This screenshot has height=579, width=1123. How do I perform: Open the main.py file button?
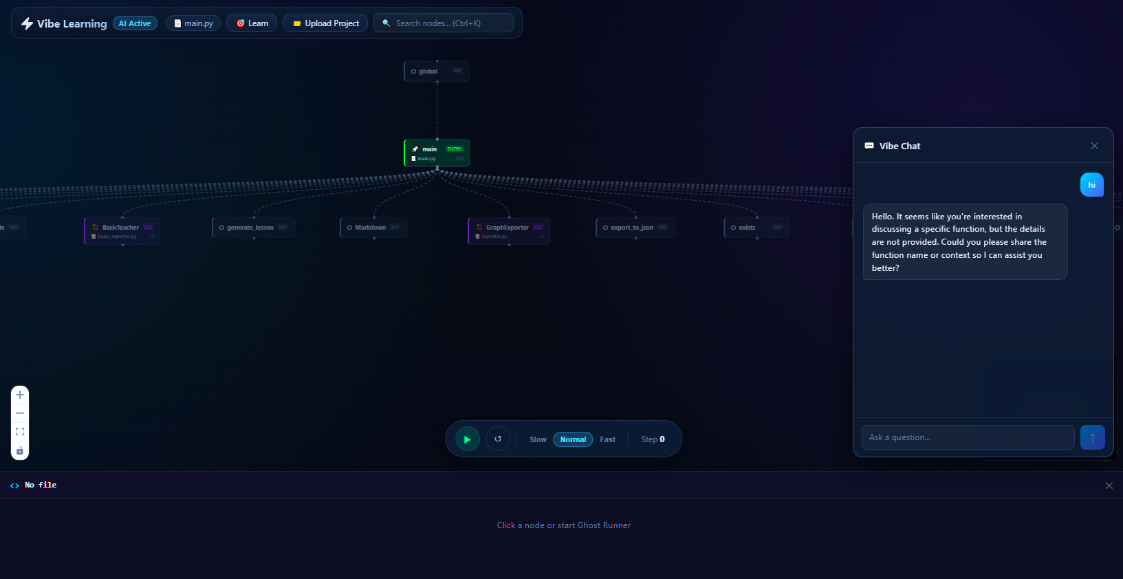point(193,23)
